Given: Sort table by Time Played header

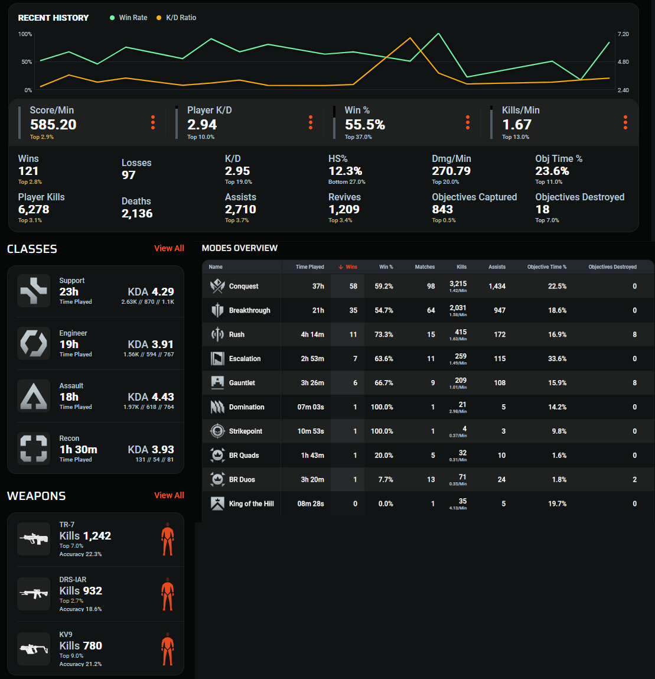Looking at the screenshot, I should click(x=309, y=267).
